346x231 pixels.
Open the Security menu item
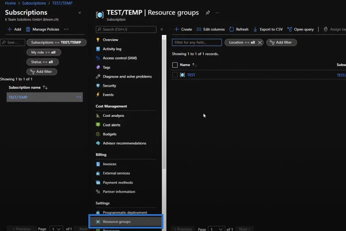click(109, 85)
